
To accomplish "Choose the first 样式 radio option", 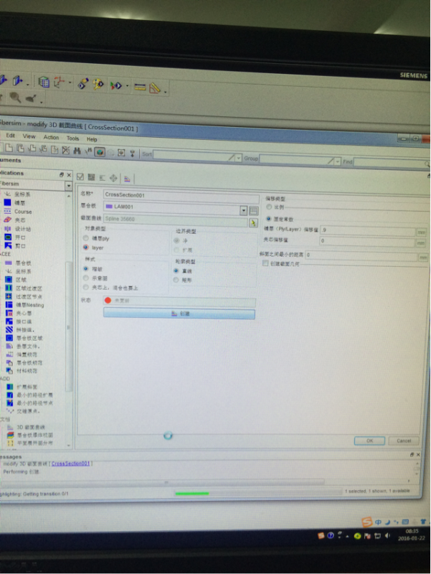I will tap(86, 268).
